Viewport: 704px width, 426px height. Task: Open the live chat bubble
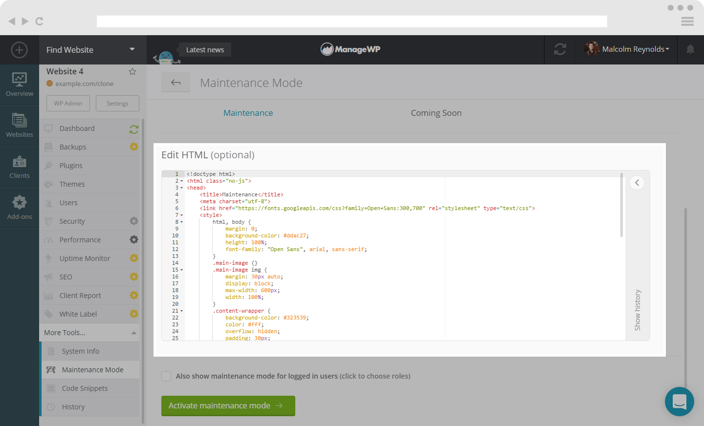(680, 402)
